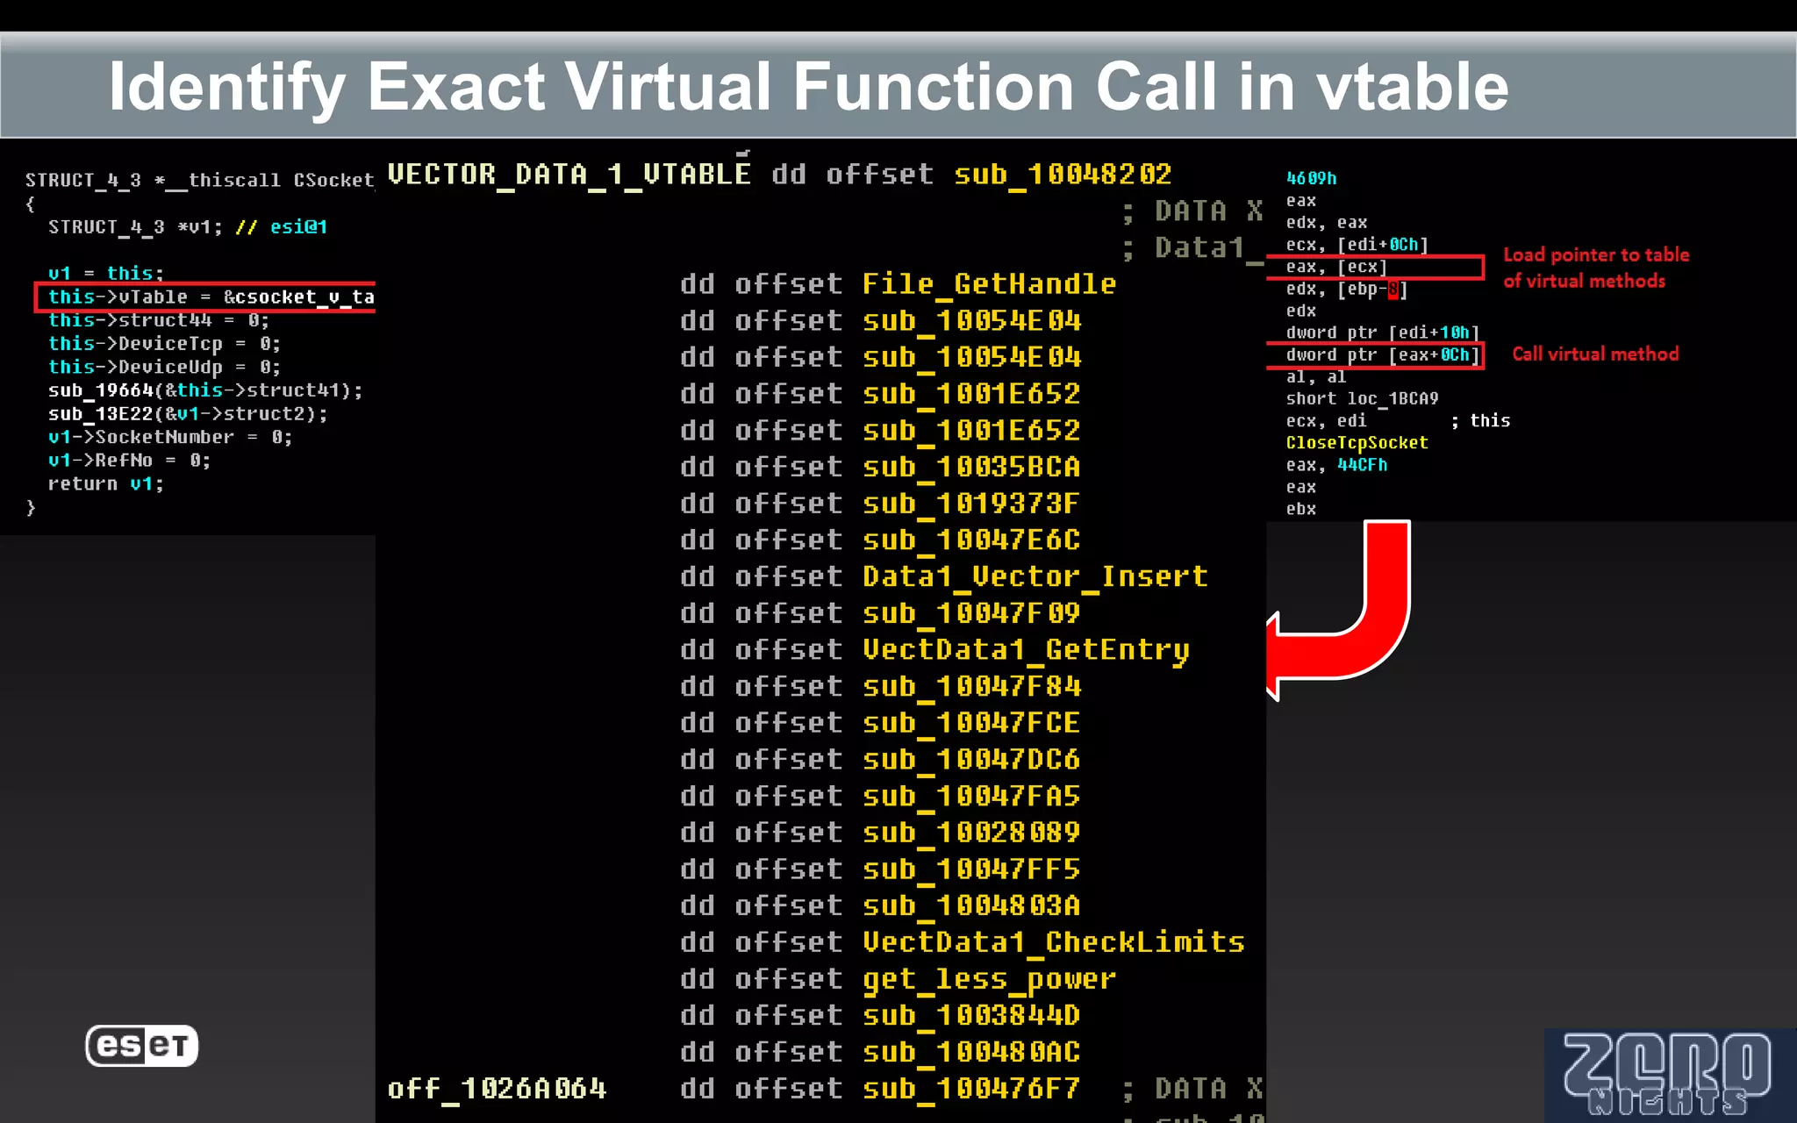
Task: Click the '; this' comment
Action: [x=1480, y=421]
